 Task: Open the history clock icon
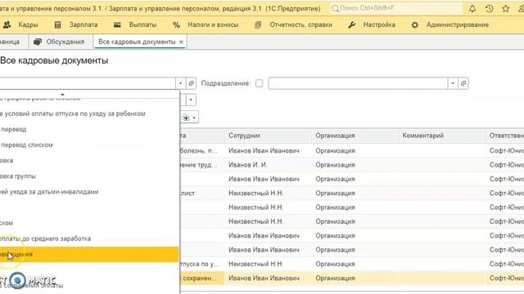pos(490,9)
